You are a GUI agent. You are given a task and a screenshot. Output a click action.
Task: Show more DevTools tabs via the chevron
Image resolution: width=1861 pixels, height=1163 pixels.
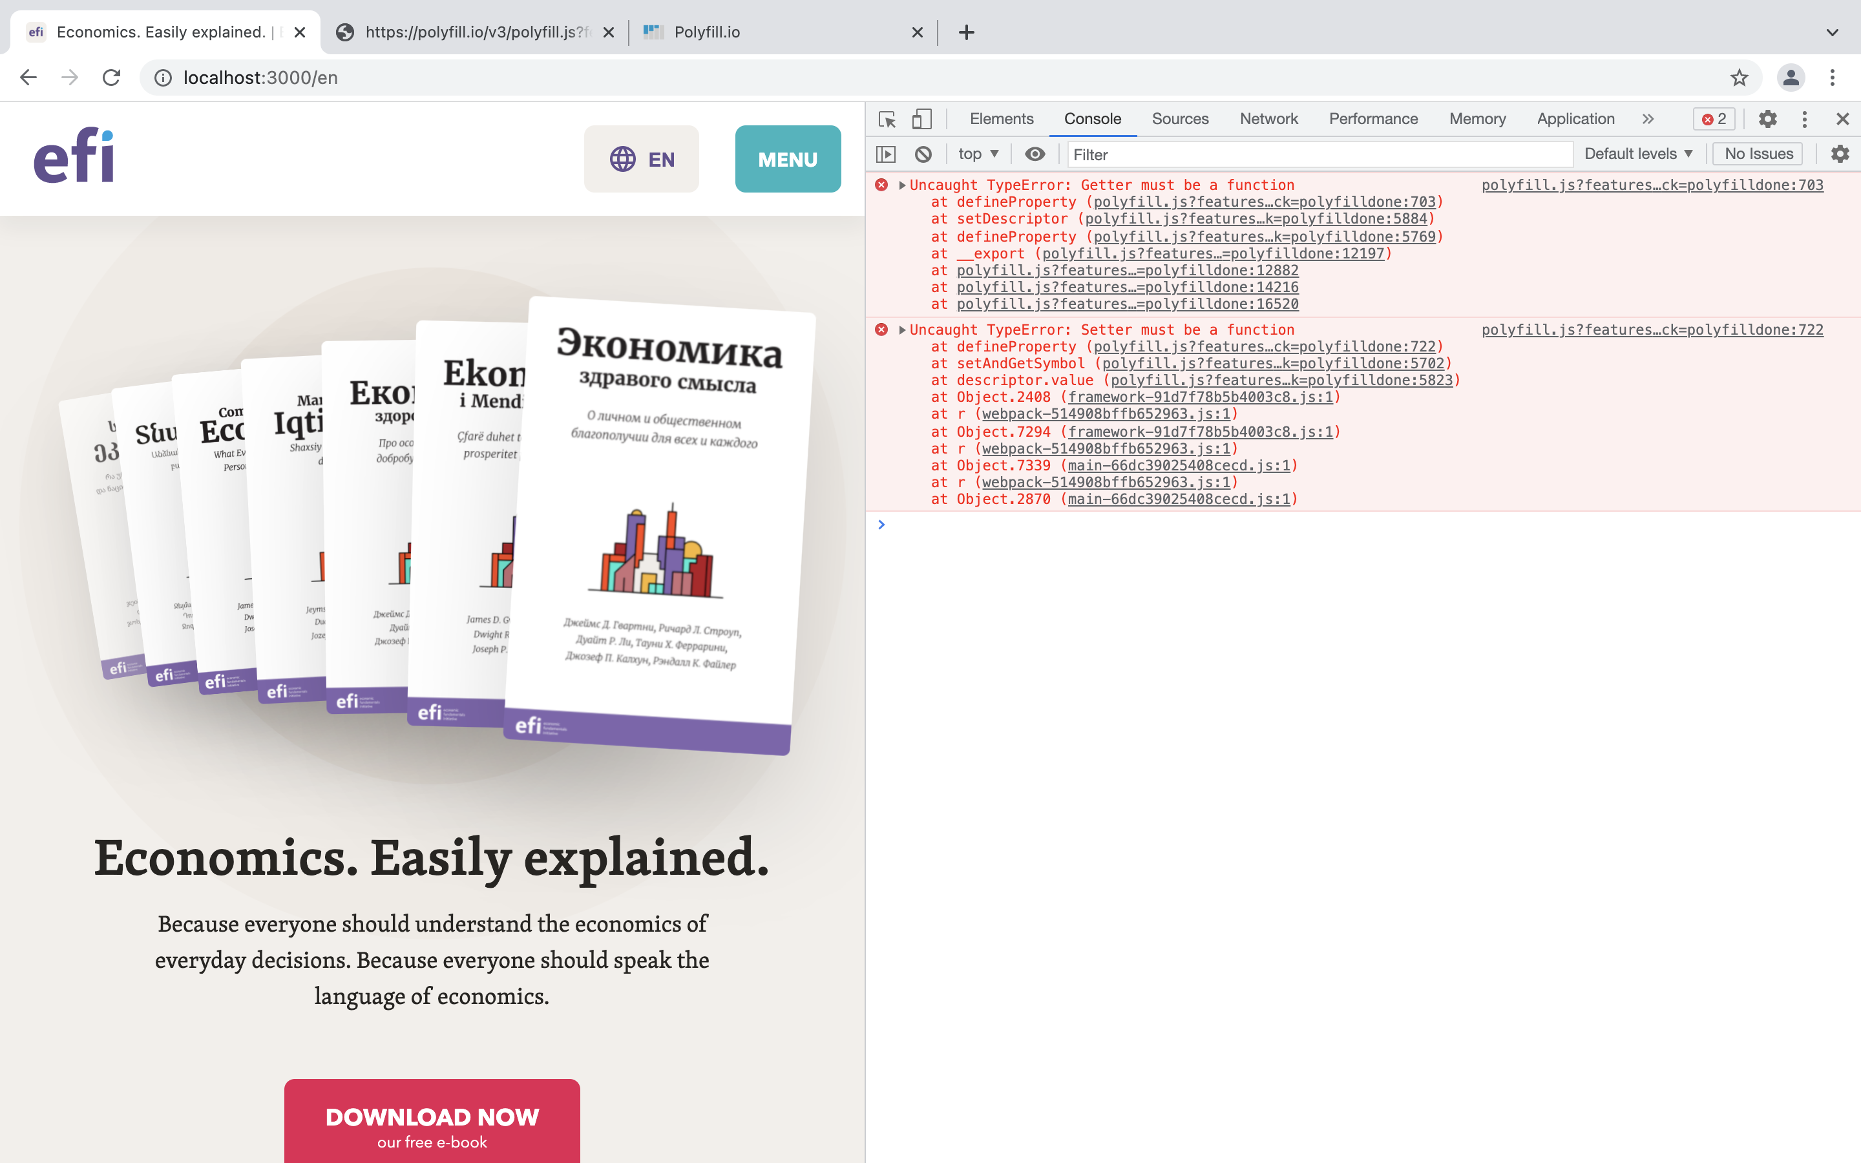coord(1647,120)
